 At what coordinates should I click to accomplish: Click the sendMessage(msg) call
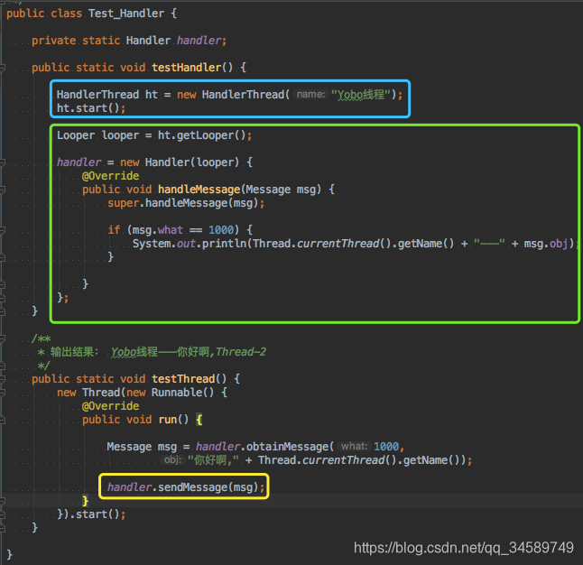(x=208, y=486)
